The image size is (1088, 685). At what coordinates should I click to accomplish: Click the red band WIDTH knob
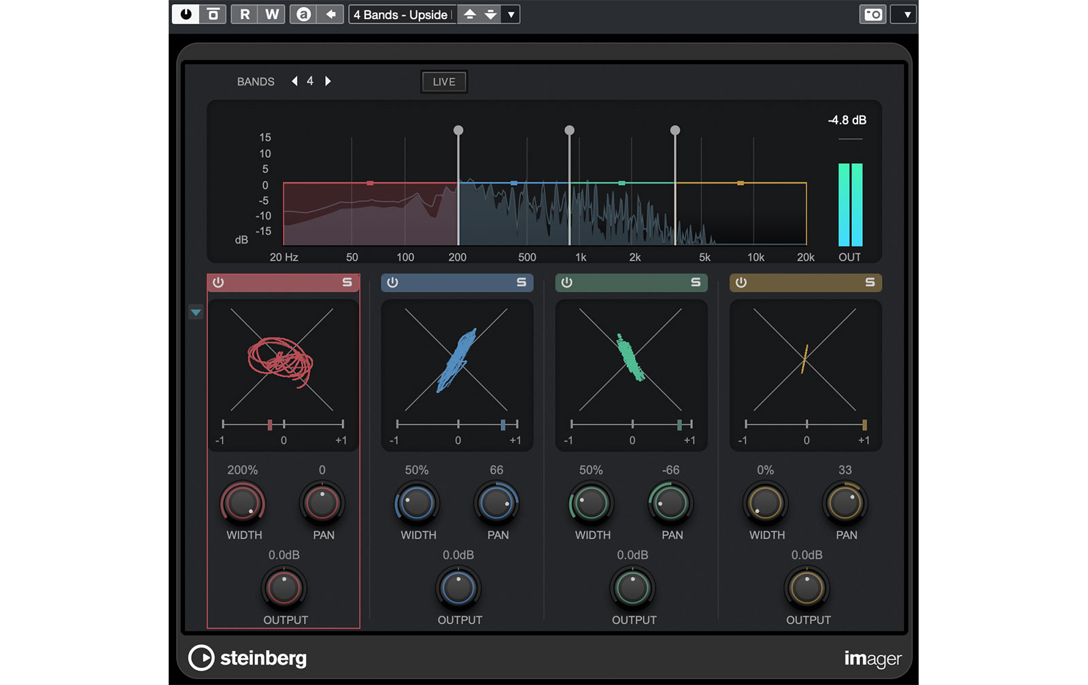(x=242, y=504)
